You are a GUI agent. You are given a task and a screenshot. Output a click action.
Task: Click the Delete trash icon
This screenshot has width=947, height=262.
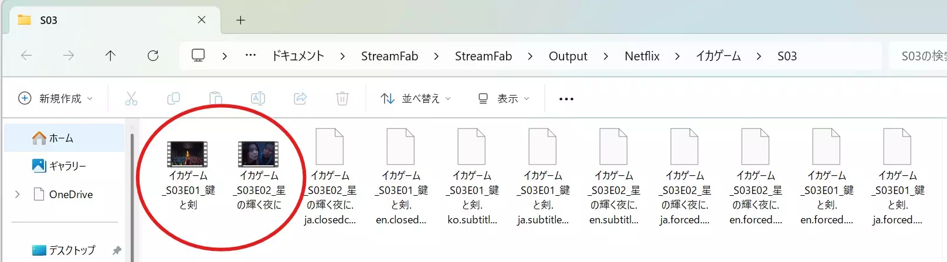pyautogui.click(x=342, y=98)
